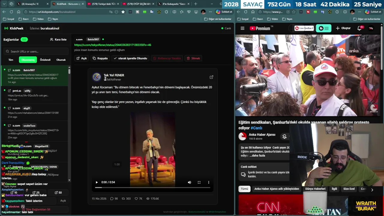Open a new browser tab with plus

(196, 4)
